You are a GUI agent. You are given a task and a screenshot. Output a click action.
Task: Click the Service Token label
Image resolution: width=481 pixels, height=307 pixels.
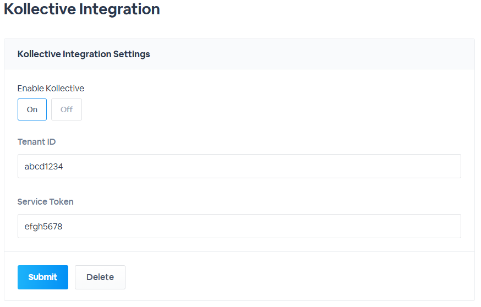pyautogui.click(x=45, y=201)
